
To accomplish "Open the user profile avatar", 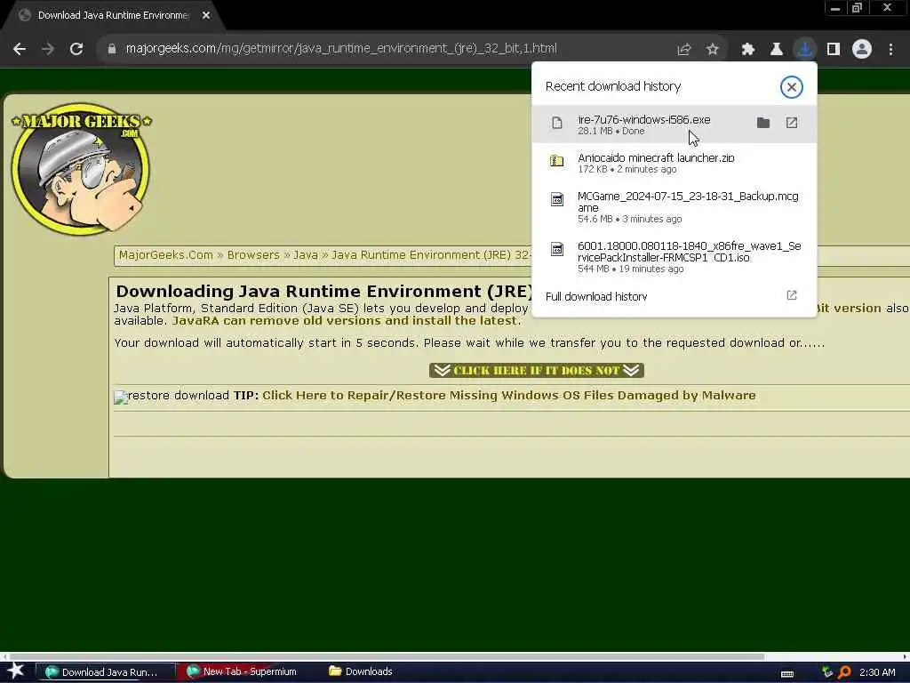I will point(862,50).
